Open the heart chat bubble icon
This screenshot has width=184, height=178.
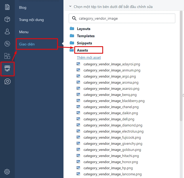[x=7, y=82]
